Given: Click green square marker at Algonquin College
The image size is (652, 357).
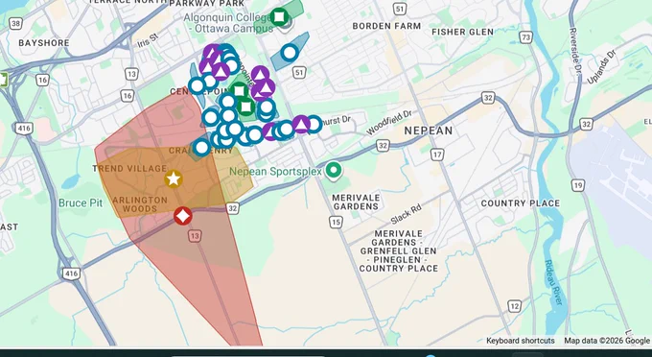Looking at the screenshot, I should click(279, 16).
